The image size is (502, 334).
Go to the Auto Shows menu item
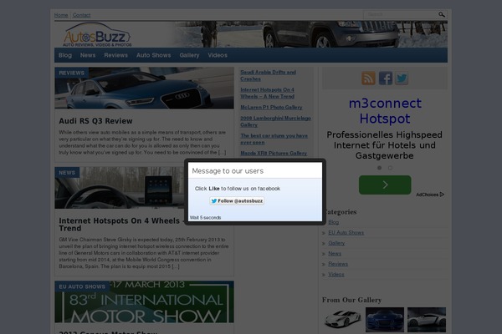154,55
